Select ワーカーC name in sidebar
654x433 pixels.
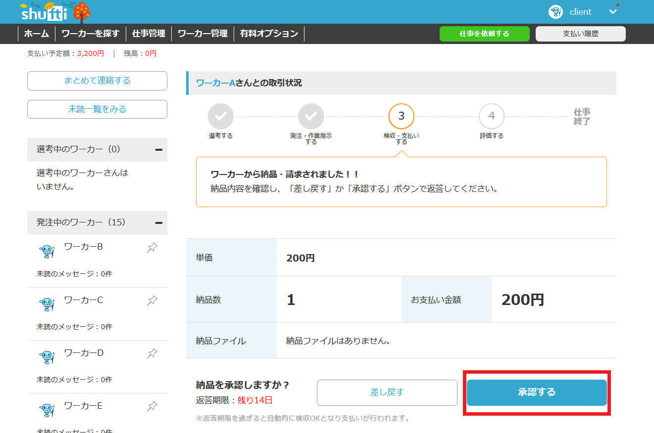84,300
